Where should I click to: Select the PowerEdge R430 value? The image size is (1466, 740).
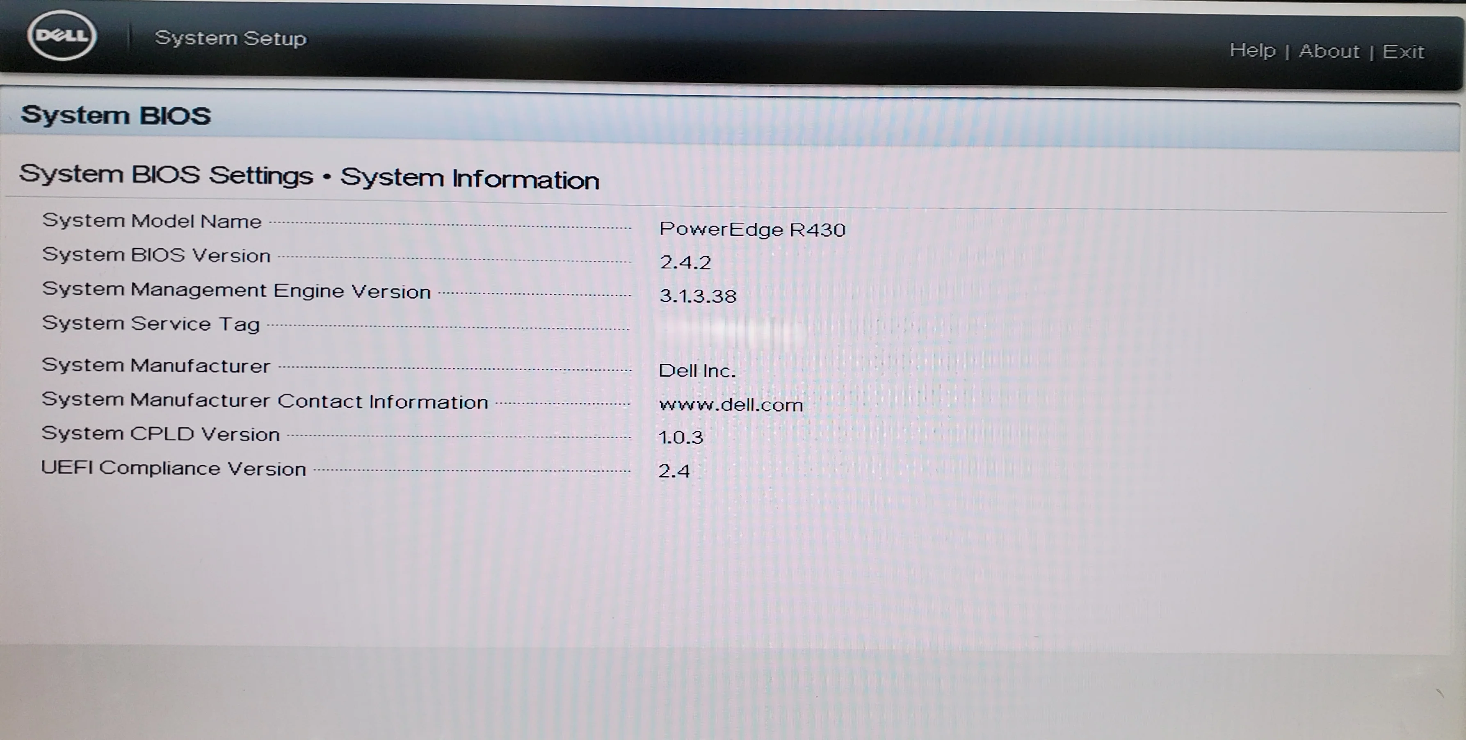(x=752, y=229)
